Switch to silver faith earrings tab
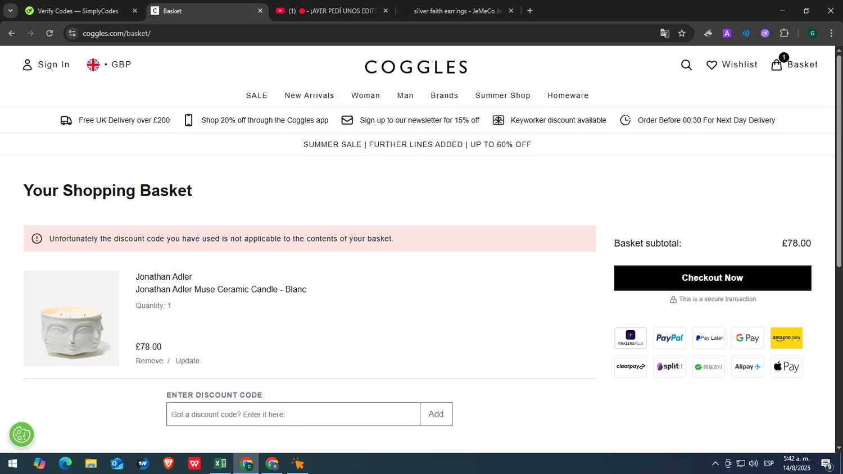The width and height of the screenshot is (843, 474). point(457,11)
